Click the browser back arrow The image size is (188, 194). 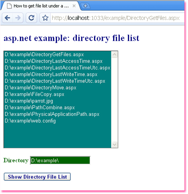[x=8, y=18]
